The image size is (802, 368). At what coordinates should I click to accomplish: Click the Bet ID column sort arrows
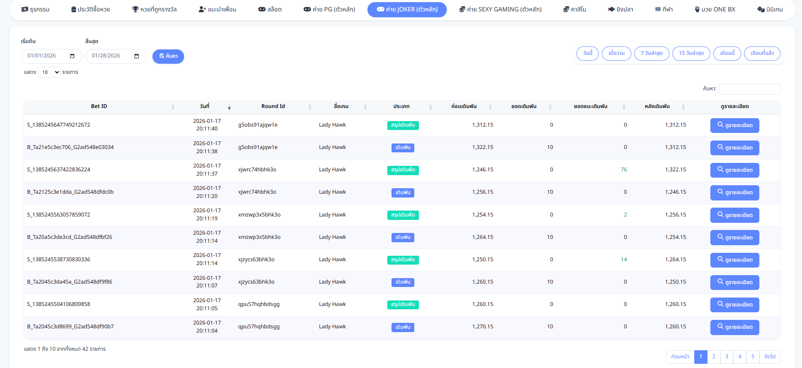coord(173,107)
